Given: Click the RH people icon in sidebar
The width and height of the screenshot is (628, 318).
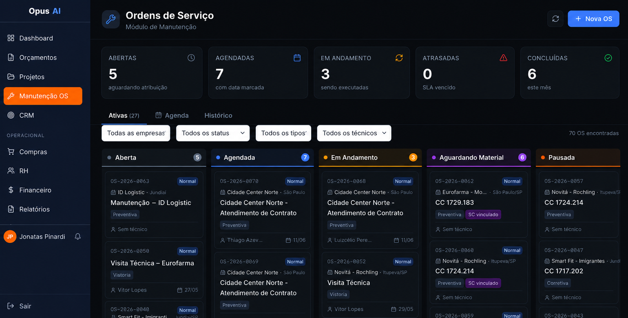Looking at the screenshot, I should (11, 171).
